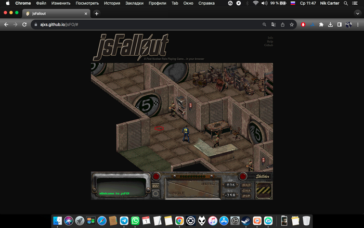Open the INV inventory button
364x228 pixels.
pos(156,185)
